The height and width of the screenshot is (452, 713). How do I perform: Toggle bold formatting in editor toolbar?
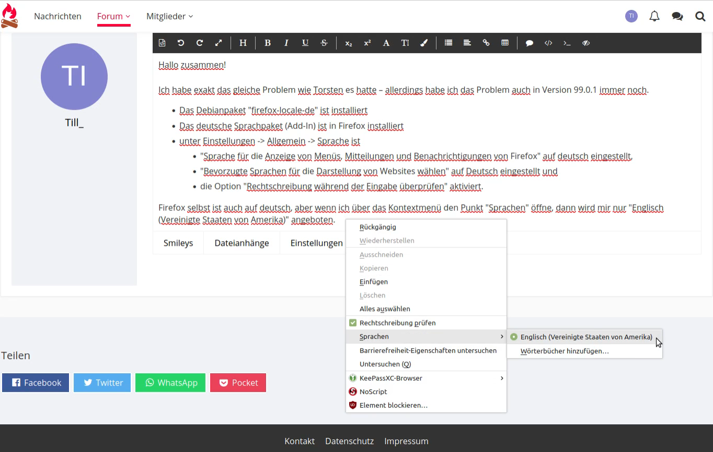tap(267, 43)
